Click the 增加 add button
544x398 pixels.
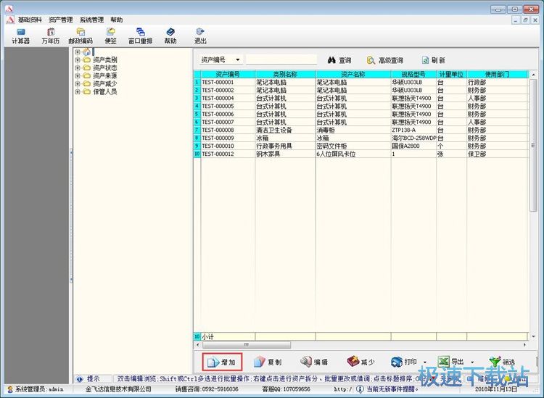[221, 362]
